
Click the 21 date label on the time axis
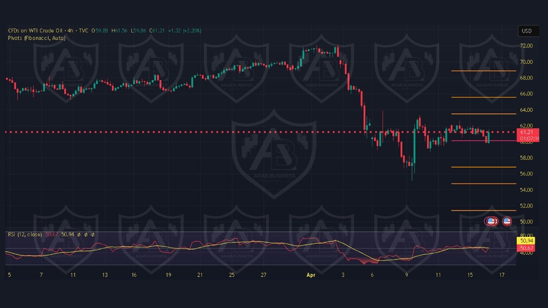[200, 275]
